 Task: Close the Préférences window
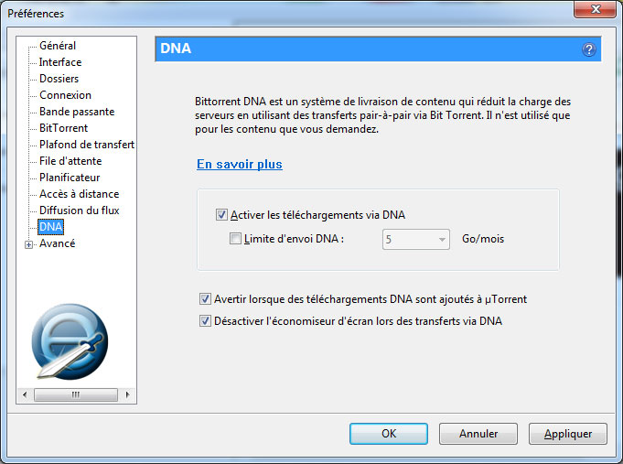coord(595,9)
